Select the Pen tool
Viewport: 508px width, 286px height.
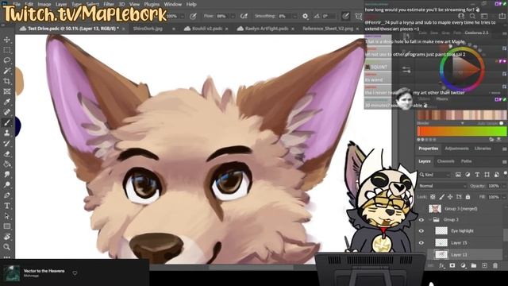(7, 195)
